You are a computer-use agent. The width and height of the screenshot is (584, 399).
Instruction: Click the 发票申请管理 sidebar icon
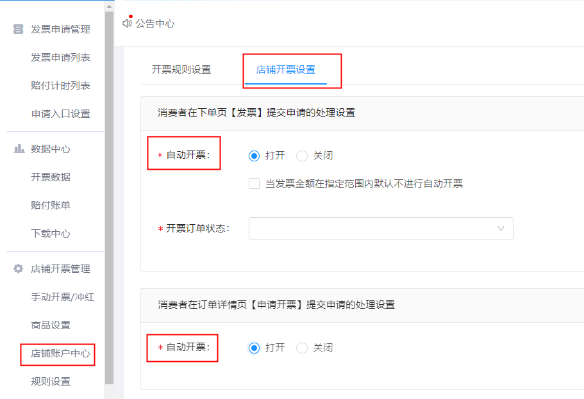click(18, 29)
